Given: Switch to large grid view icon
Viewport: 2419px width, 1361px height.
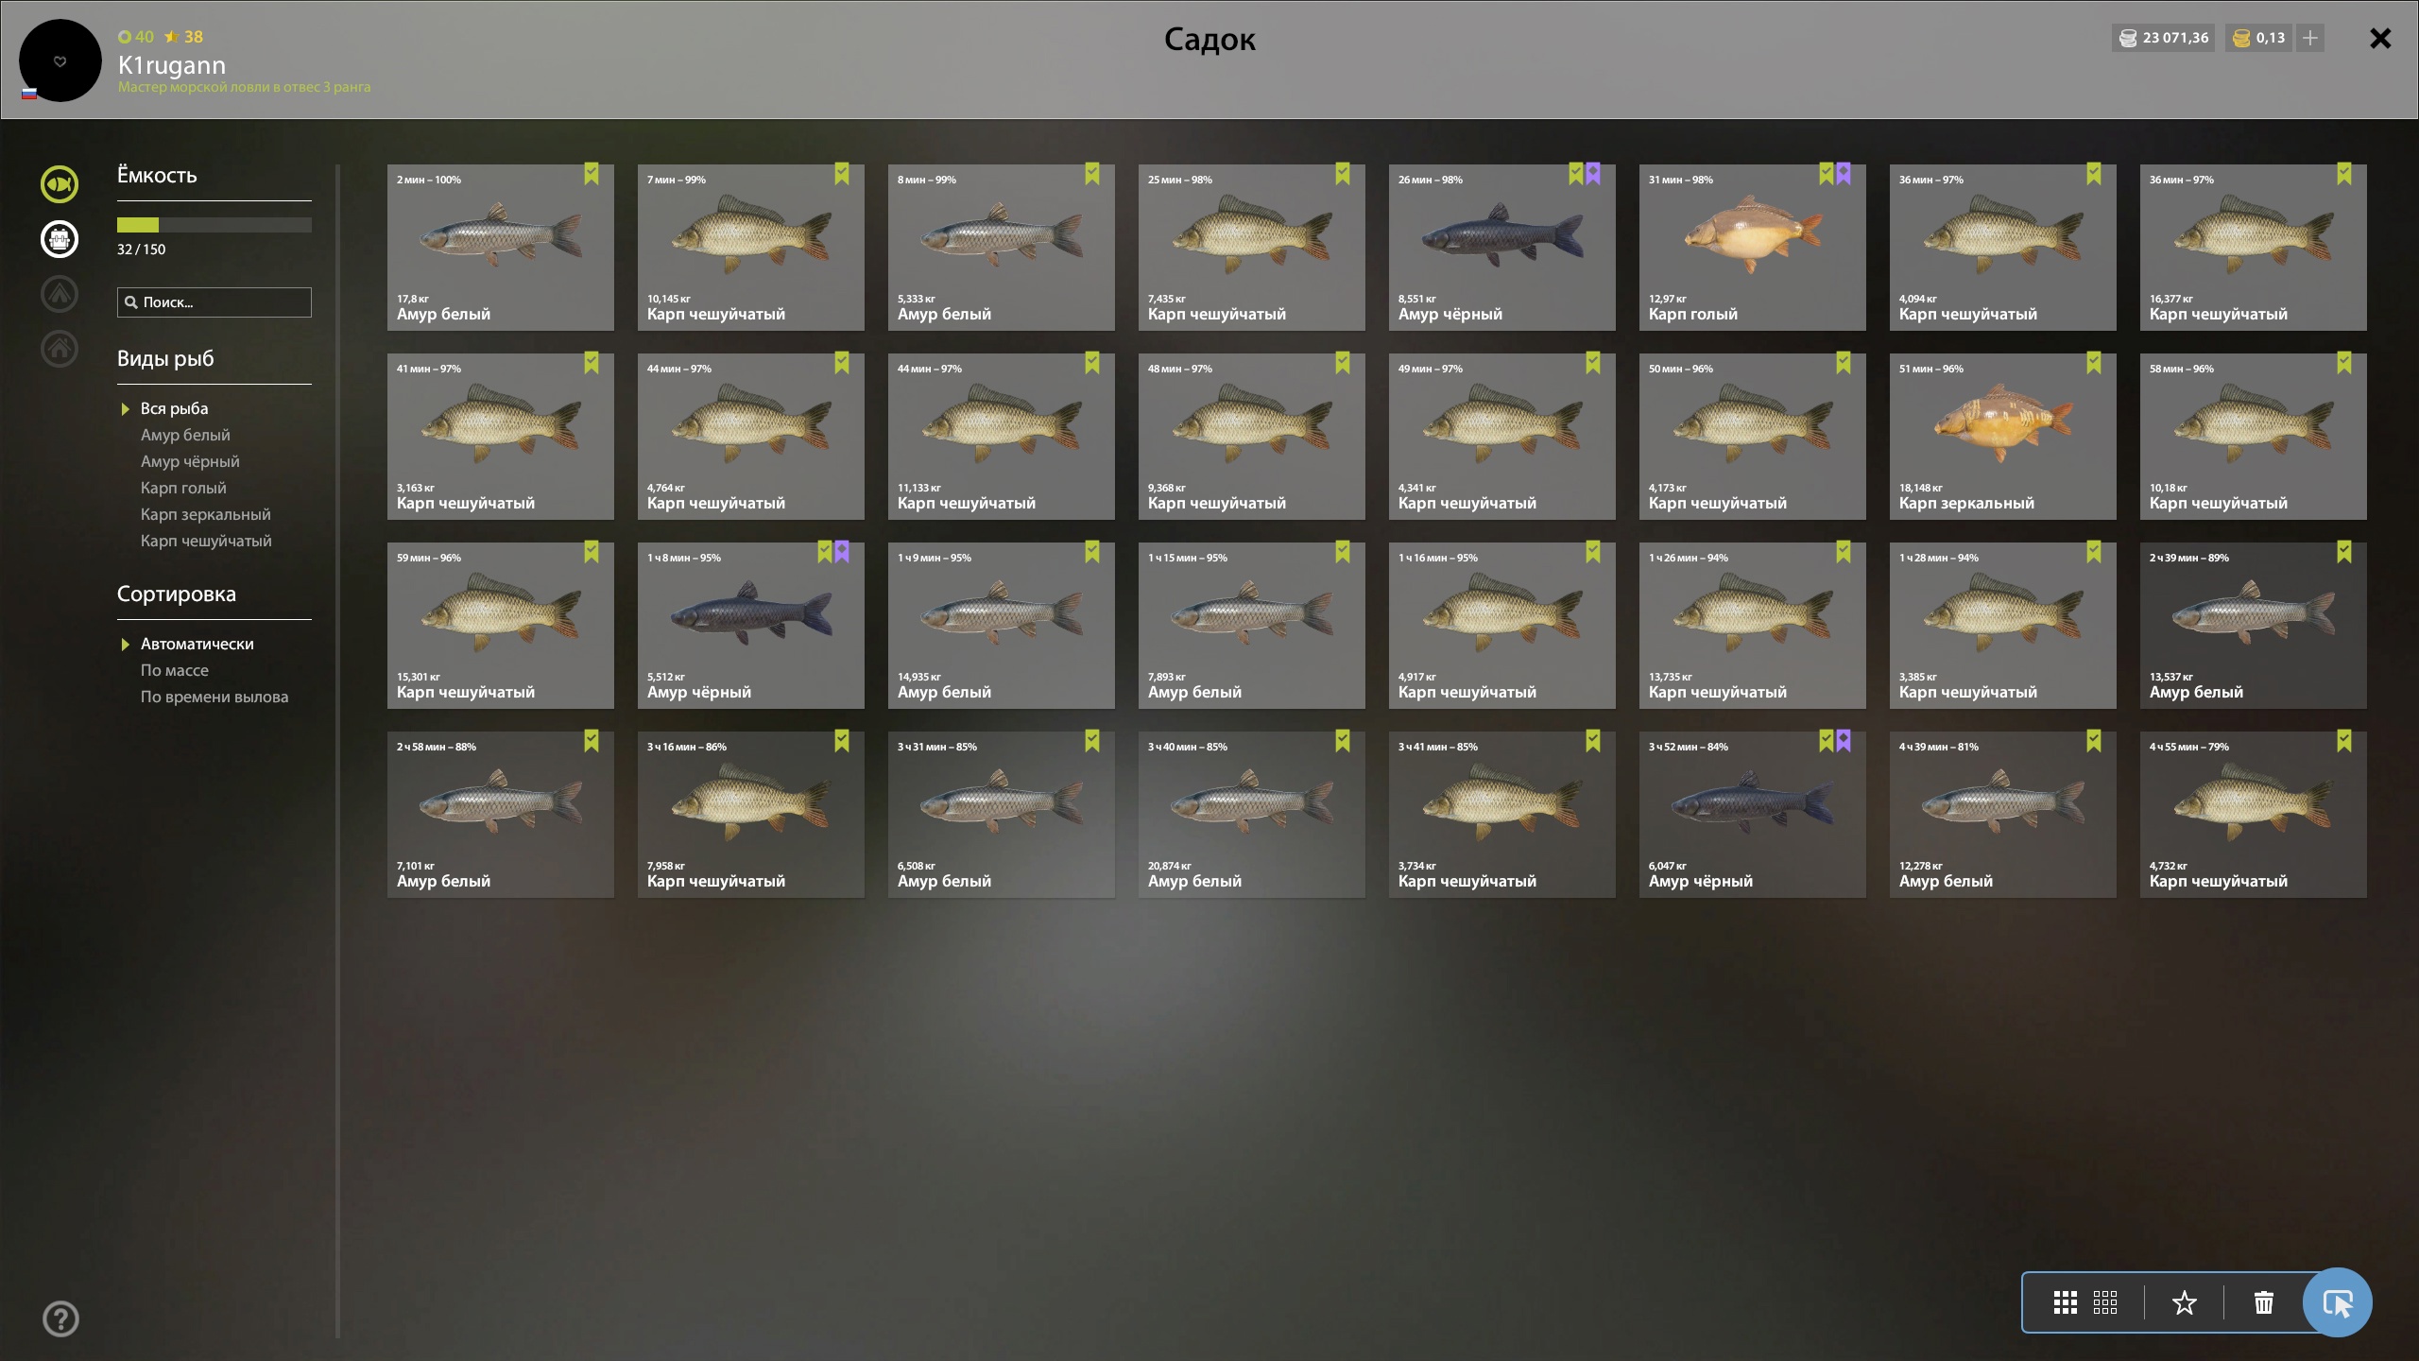Looking at the screenshot, I should pos(2065,1302).
